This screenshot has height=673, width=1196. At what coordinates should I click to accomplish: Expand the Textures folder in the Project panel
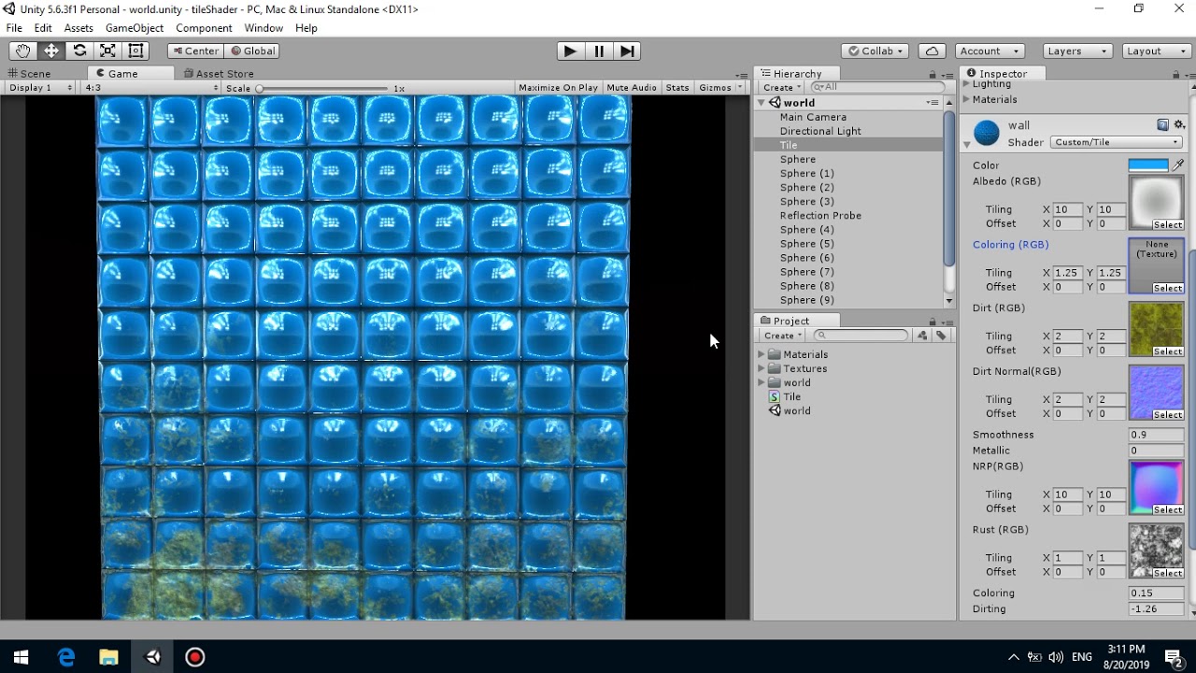click(762, 368)
